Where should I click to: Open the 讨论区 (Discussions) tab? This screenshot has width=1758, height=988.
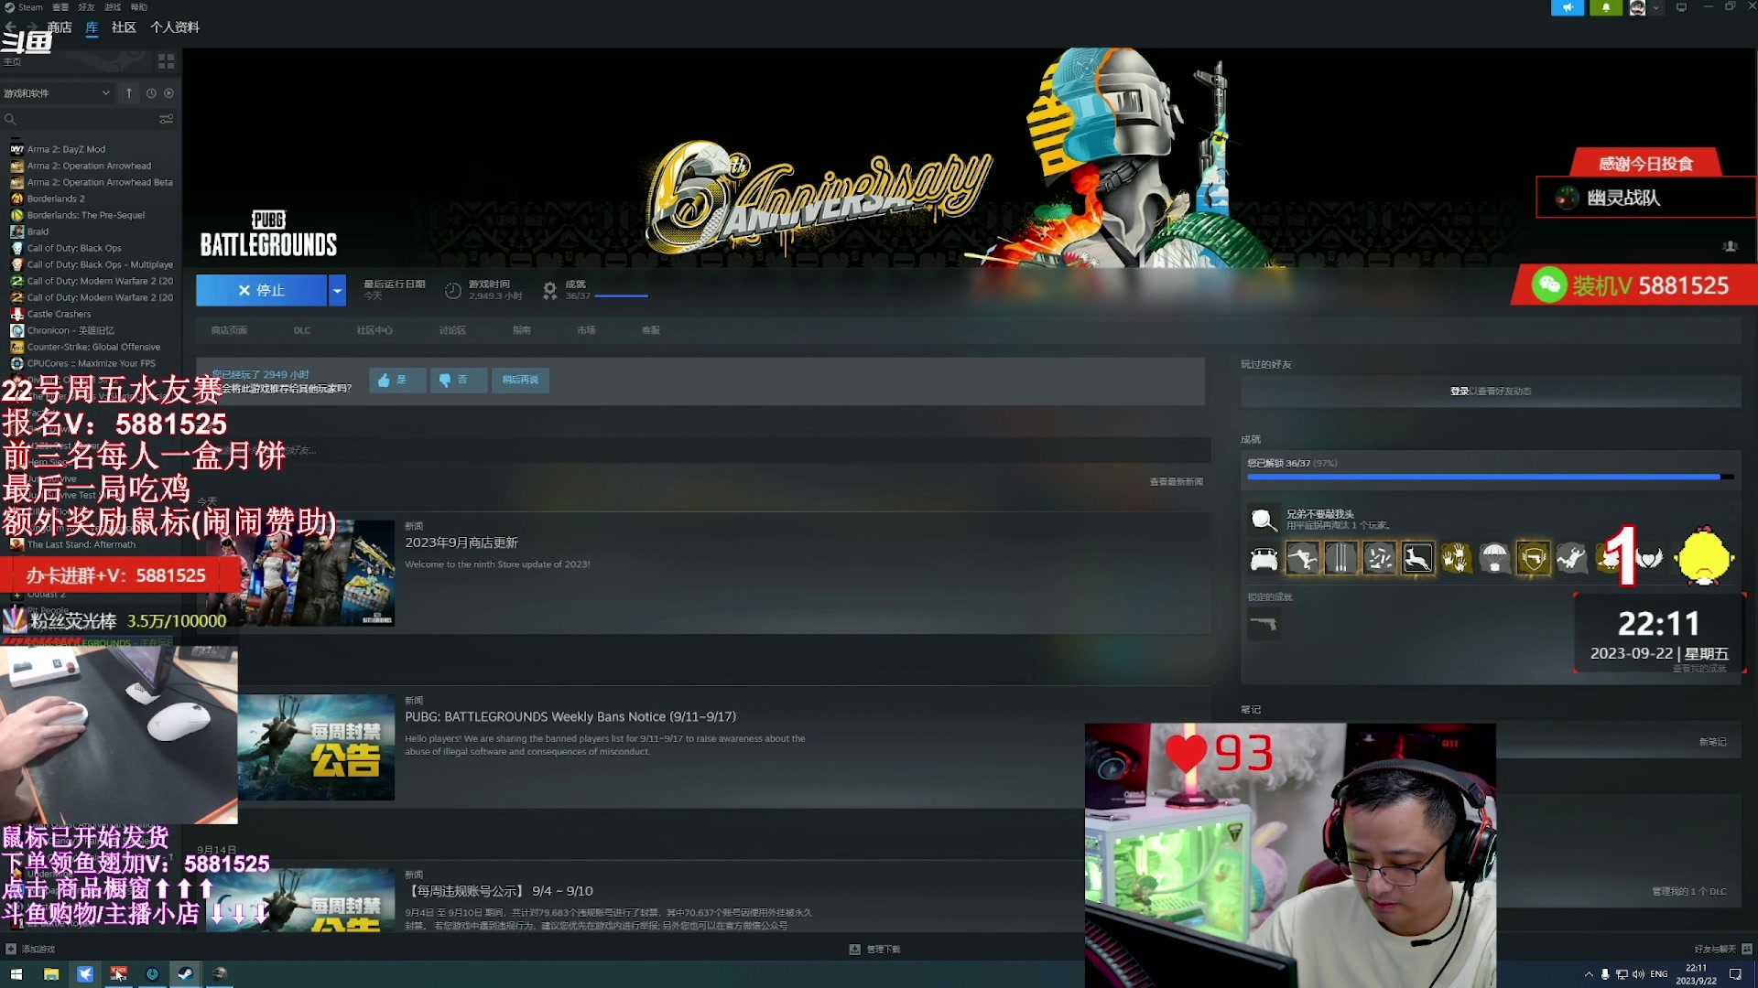[x=452, y=330]
